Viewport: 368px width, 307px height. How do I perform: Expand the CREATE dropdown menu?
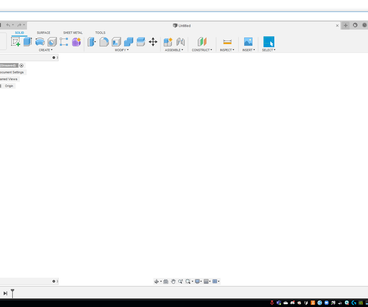pos(46,50)
